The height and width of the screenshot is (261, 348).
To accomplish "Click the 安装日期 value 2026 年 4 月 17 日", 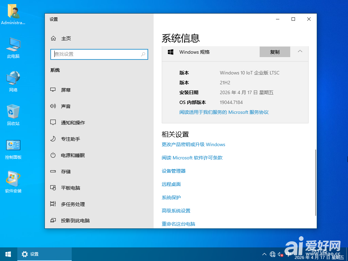I will point(247,92).
